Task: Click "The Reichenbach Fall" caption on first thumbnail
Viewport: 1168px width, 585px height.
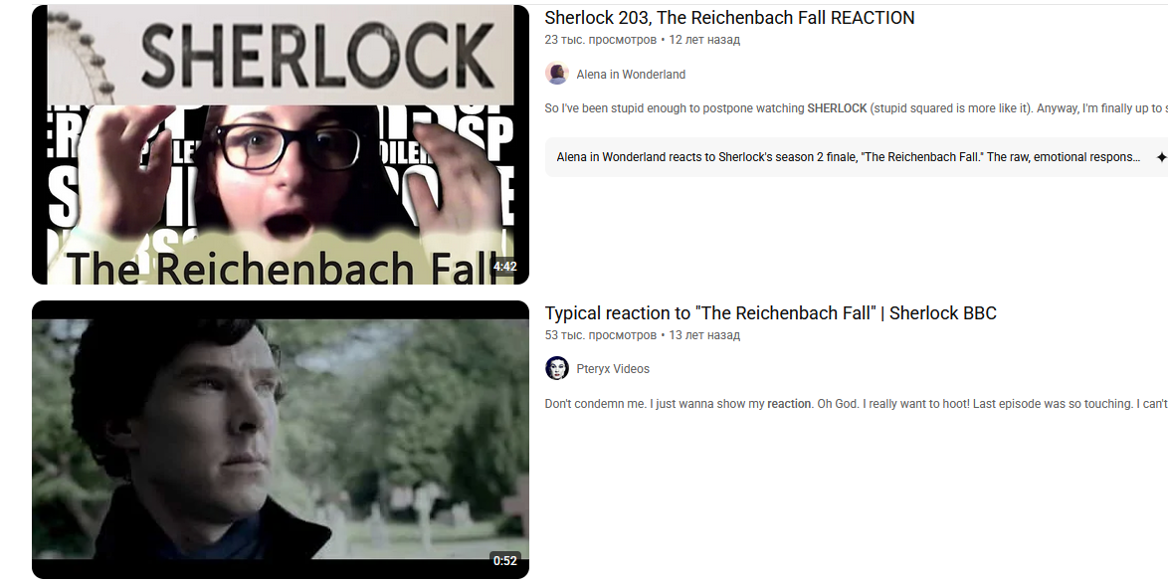Action: (x=284, y=267)
